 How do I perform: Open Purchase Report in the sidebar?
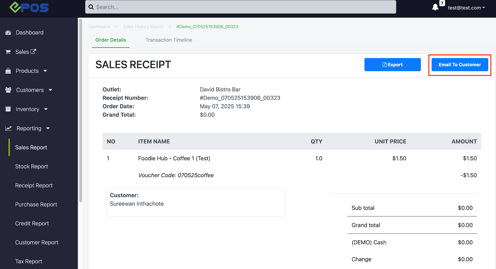point(36,204)
